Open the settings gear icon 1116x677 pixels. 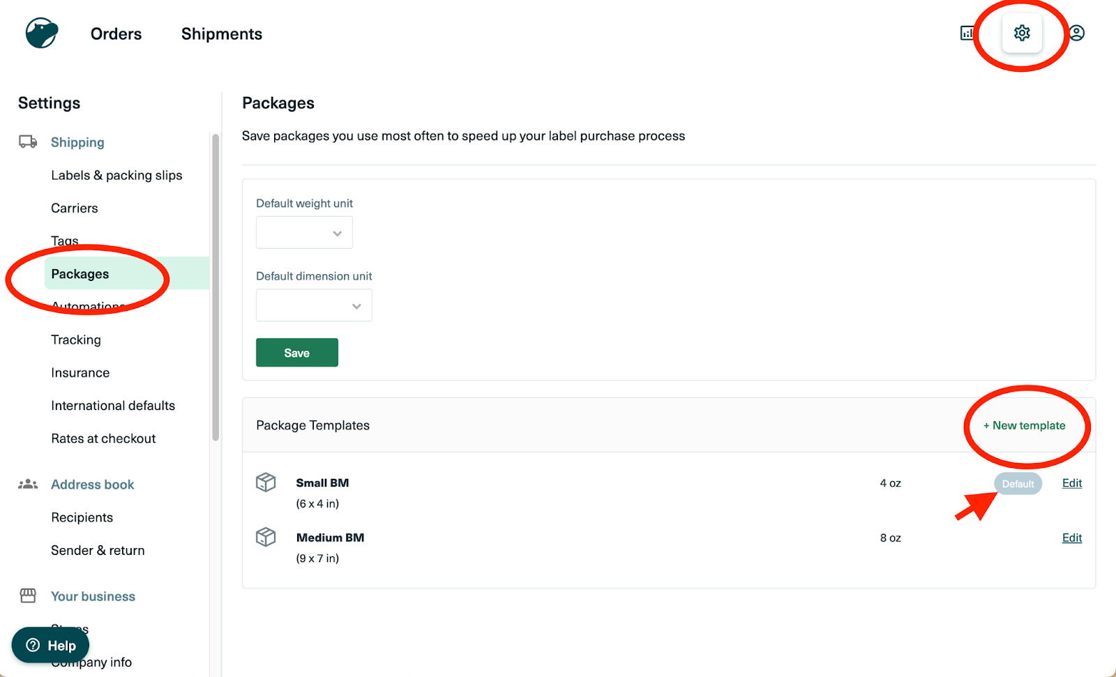coord(1022,33)
